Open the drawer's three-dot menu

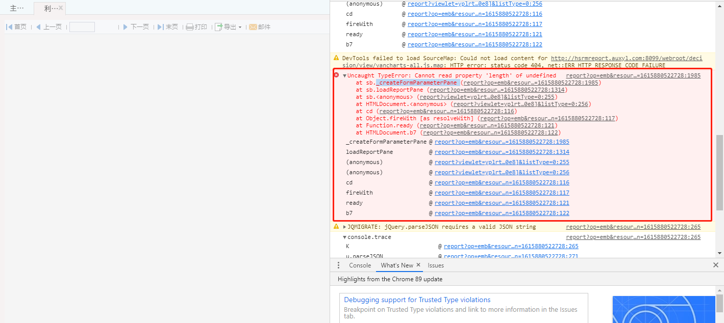point(338,265)
